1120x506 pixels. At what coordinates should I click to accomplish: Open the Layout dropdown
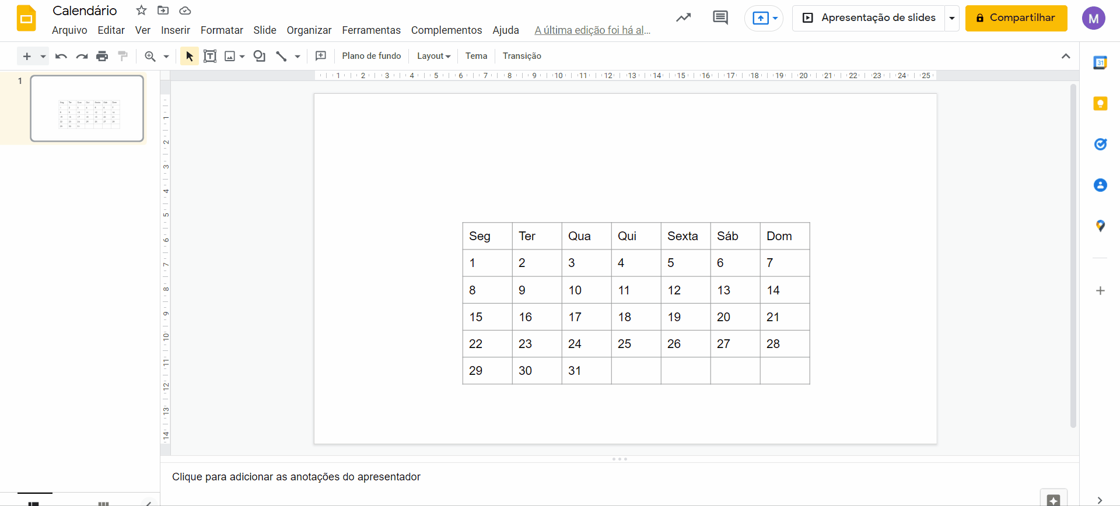433,56
